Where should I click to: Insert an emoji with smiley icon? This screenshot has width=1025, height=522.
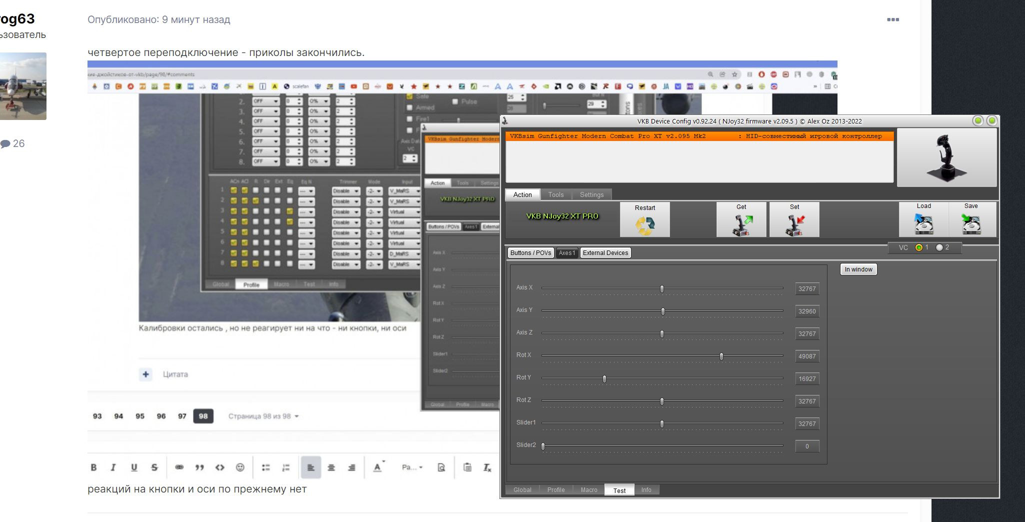click(x=240, y=467)
